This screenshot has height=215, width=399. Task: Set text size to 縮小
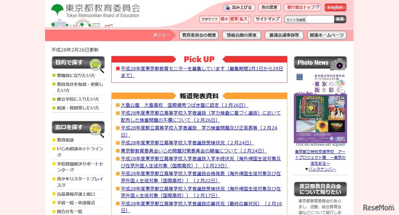pyautogui.click(x=224, y=19)
